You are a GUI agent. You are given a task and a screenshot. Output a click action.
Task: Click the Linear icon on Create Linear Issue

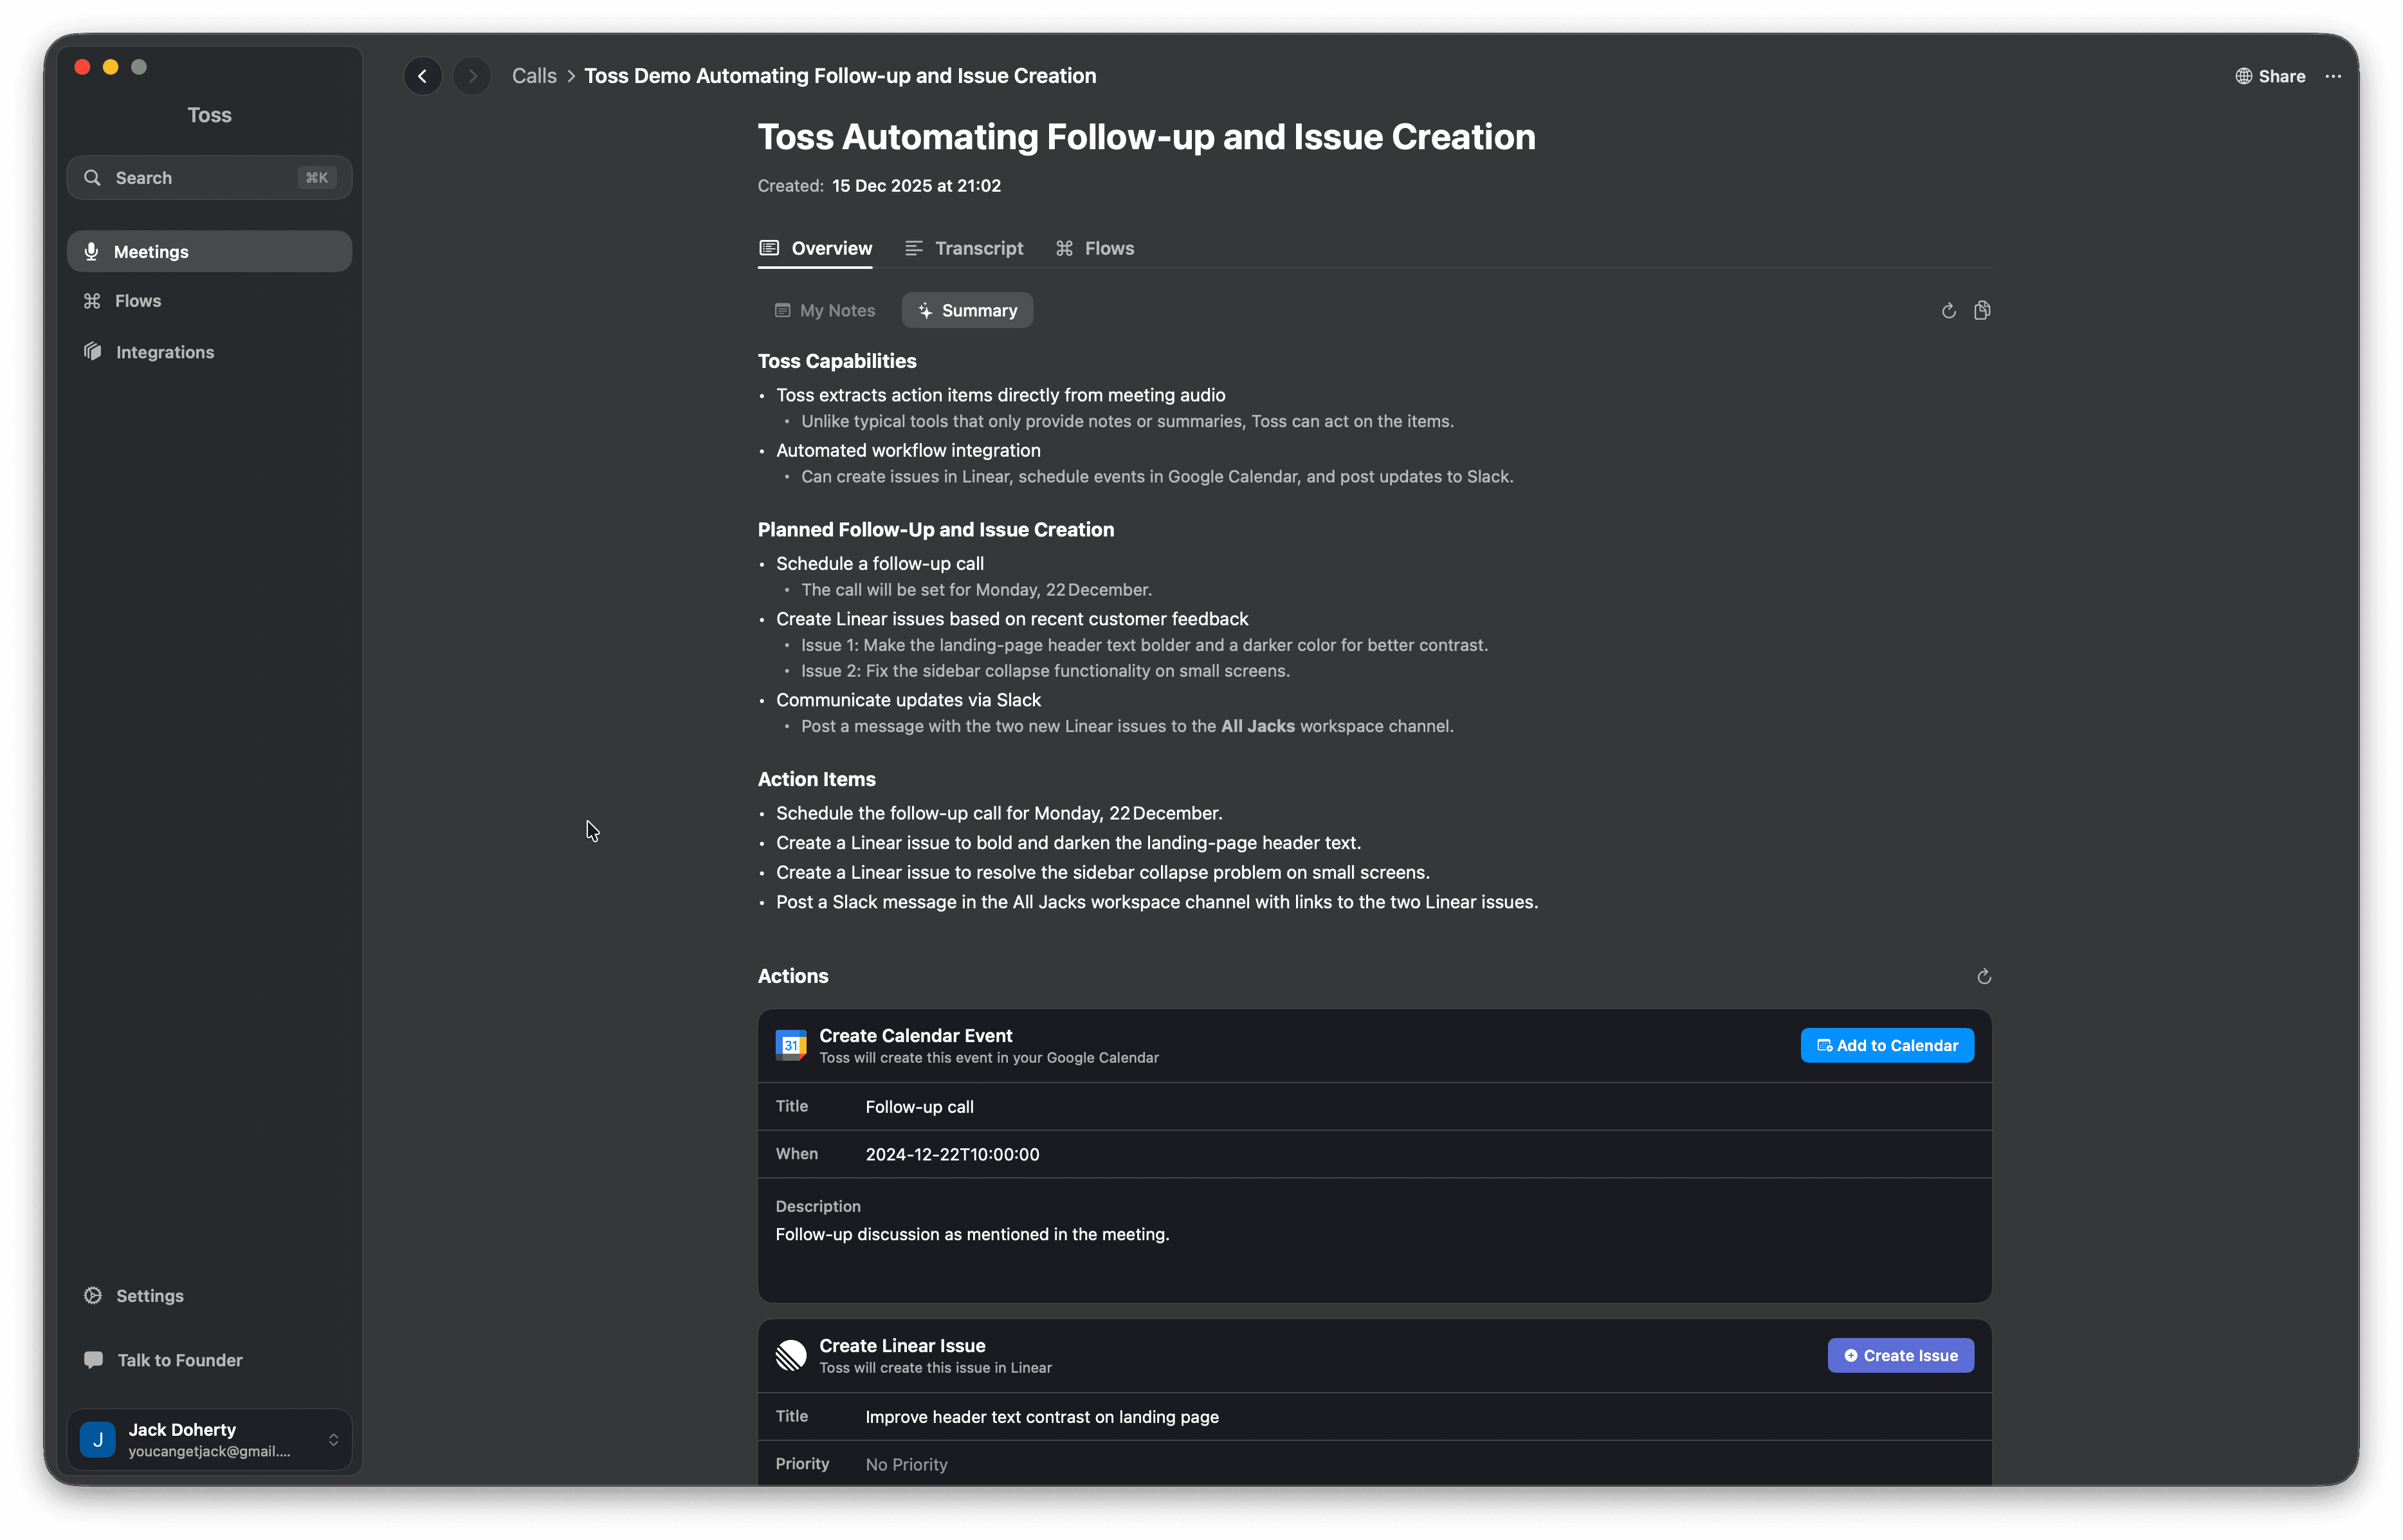pyautogui.click(x=790, y=1355)
